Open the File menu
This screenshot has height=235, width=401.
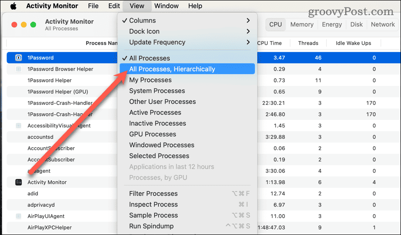tap(93, 6)
